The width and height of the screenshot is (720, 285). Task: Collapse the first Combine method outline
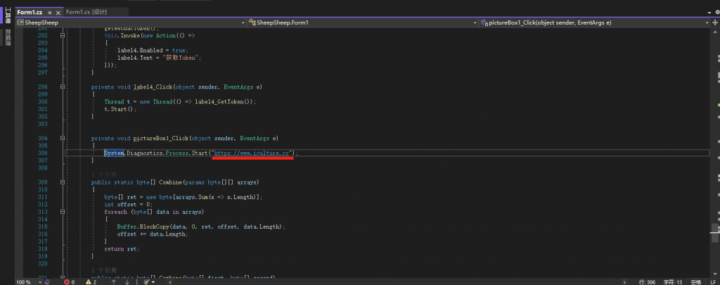click(63, 182)
